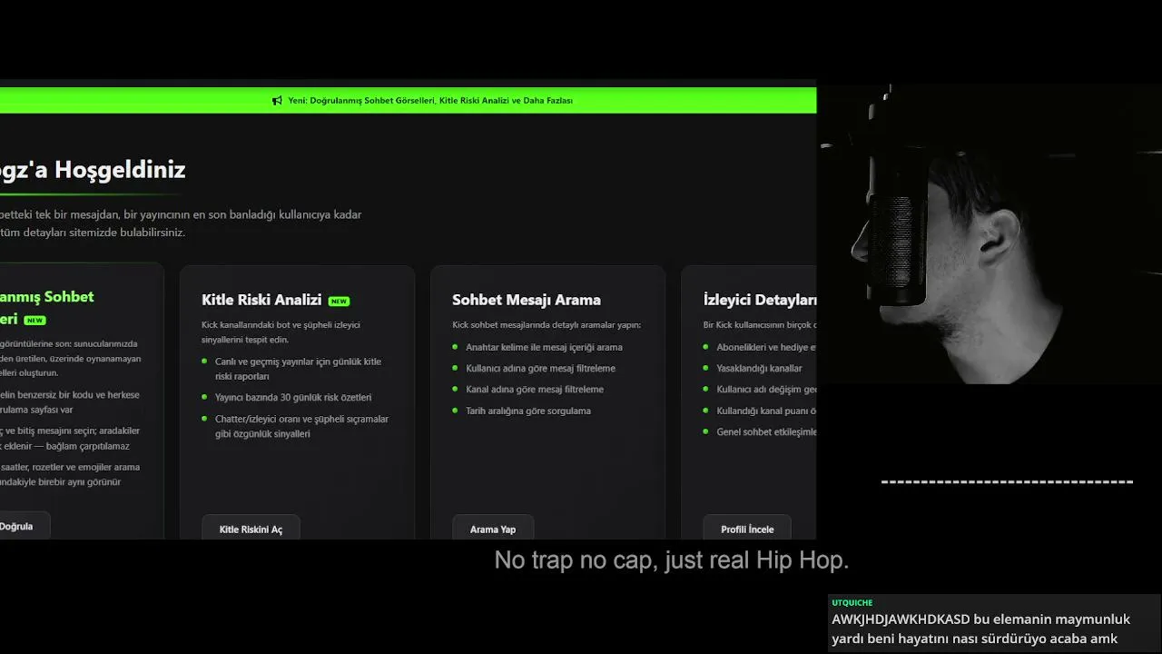Click "Yayıncı bazında 30 günlük risk özetleri" item
The height and width of the screenshot is (654, 1162).
point(293,397)
